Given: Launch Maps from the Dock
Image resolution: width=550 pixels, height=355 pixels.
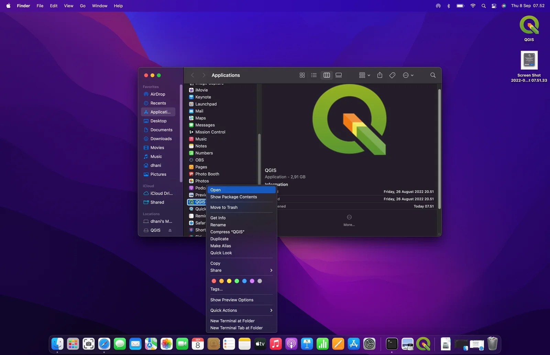Looking at the screenshot, I should click(151, 344).
